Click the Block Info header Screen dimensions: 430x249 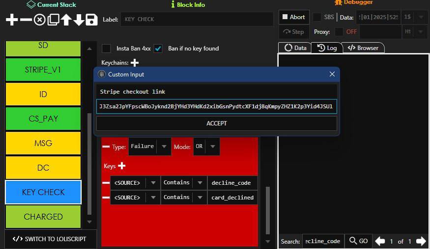[188, 4]
